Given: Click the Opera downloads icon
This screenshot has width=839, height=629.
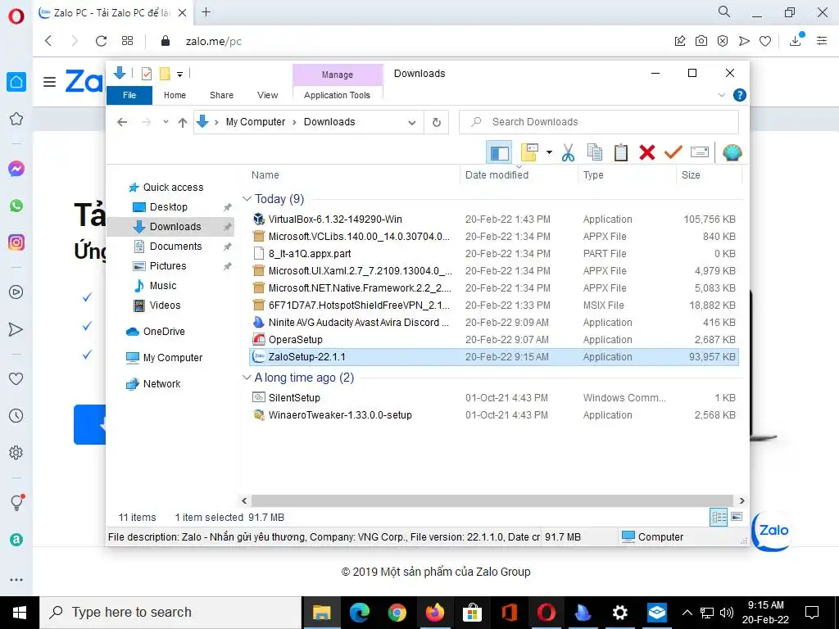Looking at the screenshot, I should coord(796,41).
